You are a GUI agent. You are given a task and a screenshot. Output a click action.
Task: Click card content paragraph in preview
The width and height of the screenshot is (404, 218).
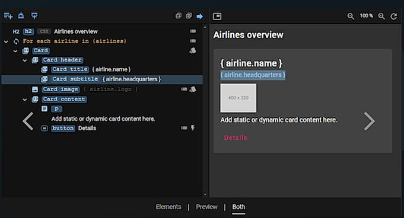[x=279, y=120]
